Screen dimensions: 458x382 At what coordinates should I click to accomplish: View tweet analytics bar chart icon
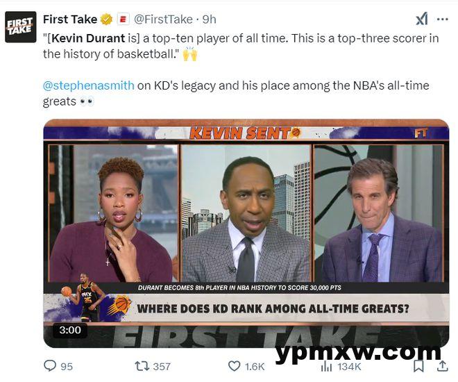[x=326, y=367]
